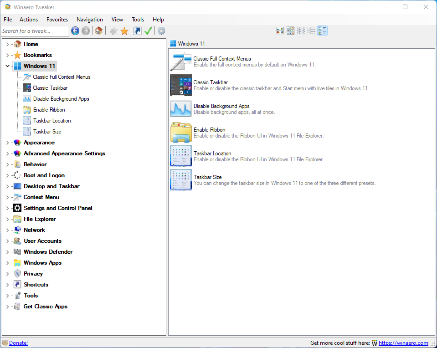This screenshot has height=348, width=437.
Task: Expand Advanced Appearance Settings node
Action: (8, 154)
